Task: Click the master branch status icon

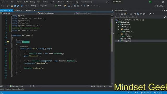Action: pyautogui.click(x=155, y=93)
